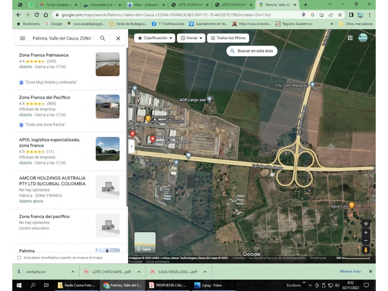Open the Zona Franca Palmaseca result
The image size is (388, 291).
(69, 69)
